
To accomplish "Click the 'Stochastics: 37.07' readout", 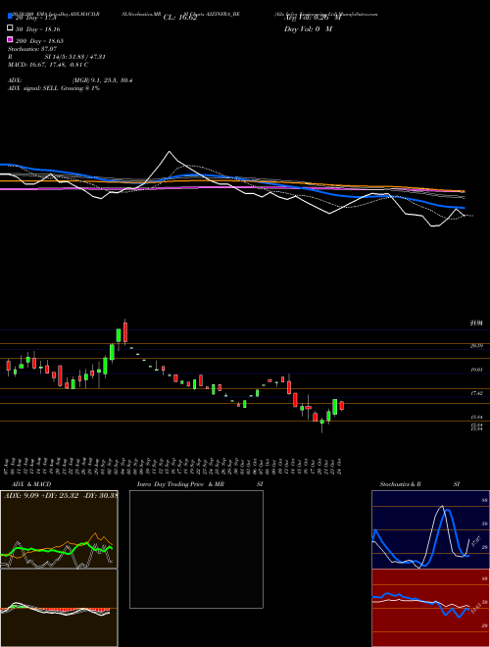I will tap(31, 49).
